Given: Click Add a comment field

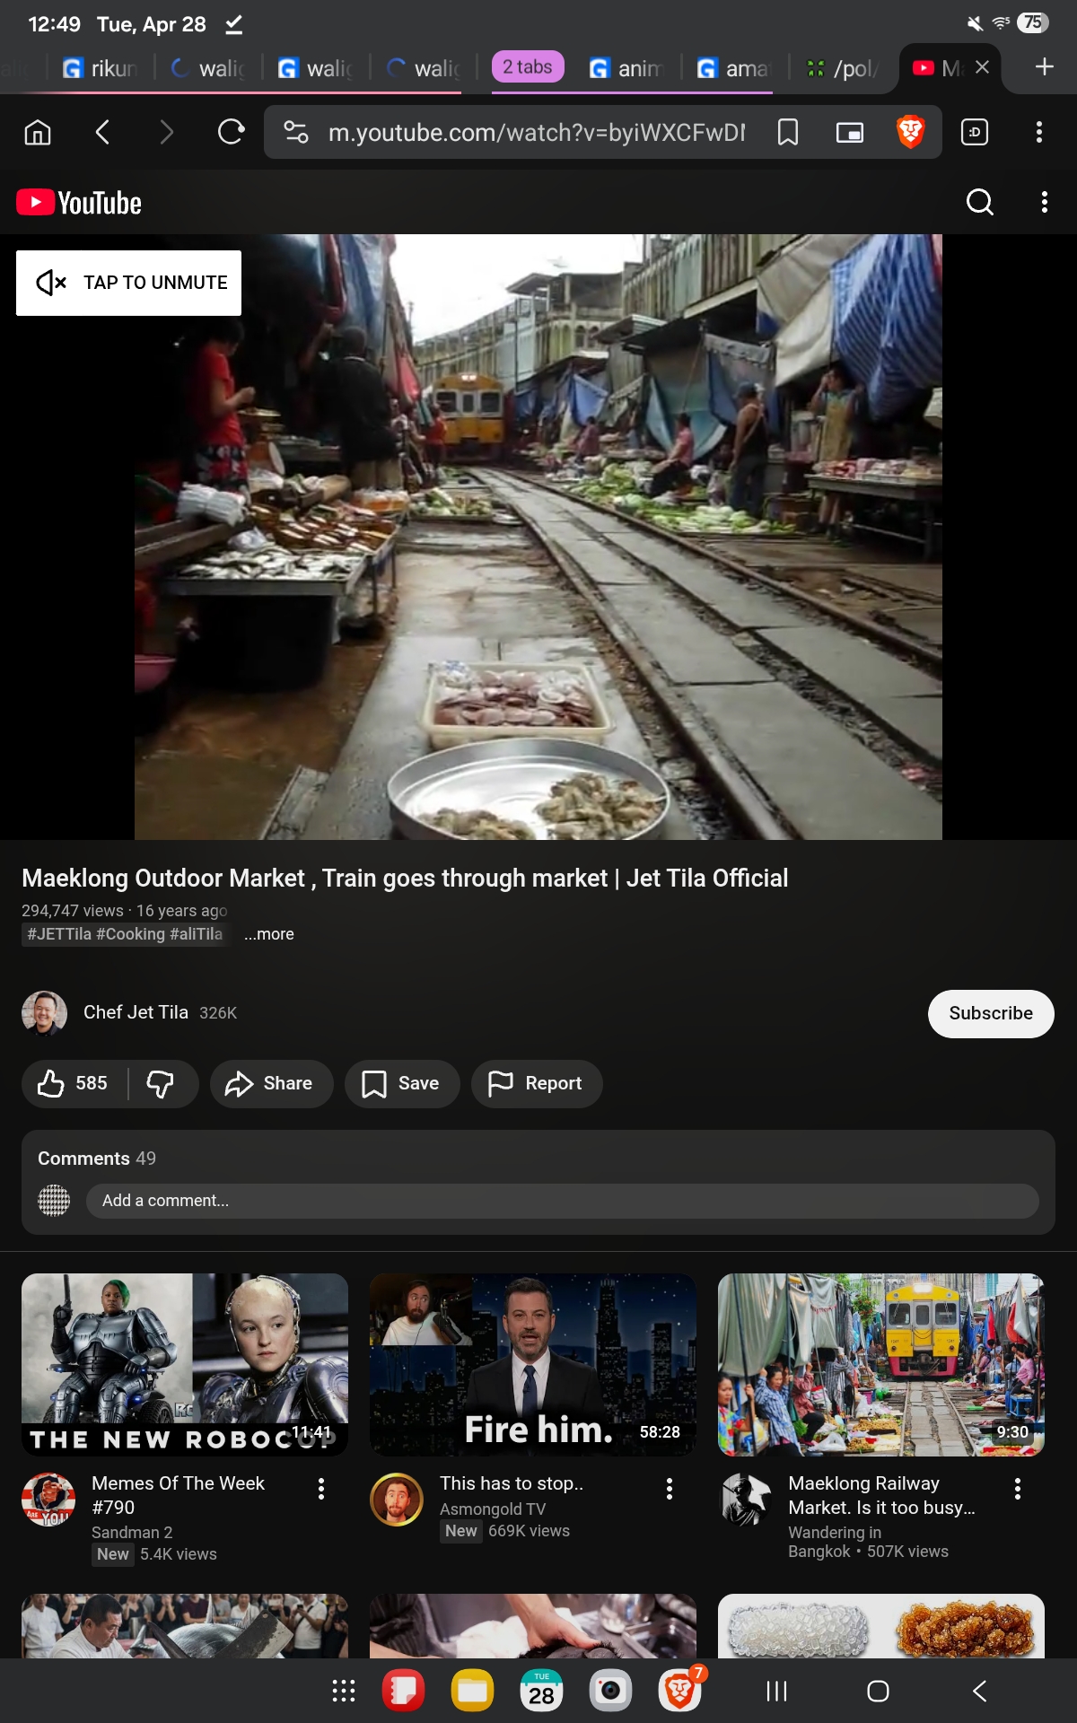Looking at the screenshot, I should click(x=562, y=1201).
